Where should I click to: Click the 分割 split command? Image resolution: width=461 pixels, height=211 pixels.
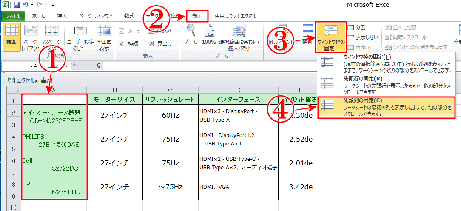click(357, 28)
